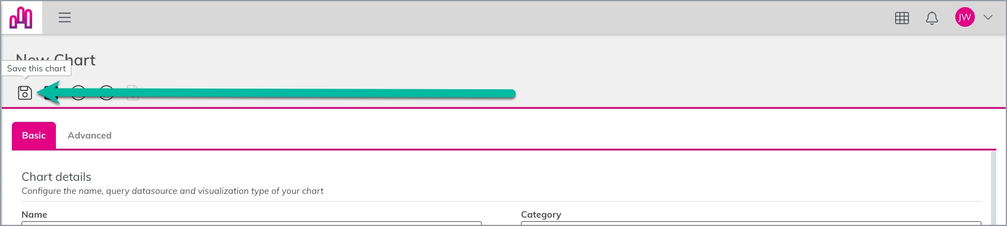1007x226 pixels.
Task: Show notifications with the bell icon
Action: (x=932, y=18)
